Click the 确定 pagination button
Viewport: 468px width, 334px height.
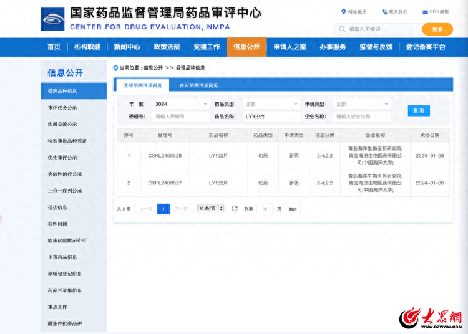(293, 209)
